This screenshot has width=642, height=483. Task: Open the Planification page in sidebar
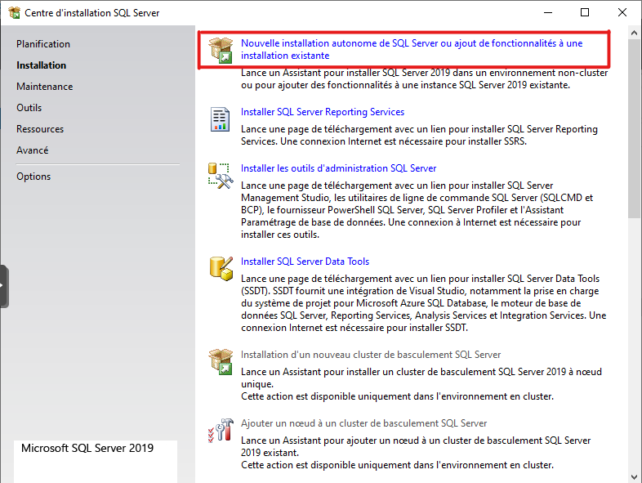tap(43, 44)
